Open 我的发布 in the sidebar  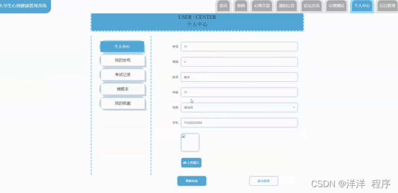tap(123, 60)
